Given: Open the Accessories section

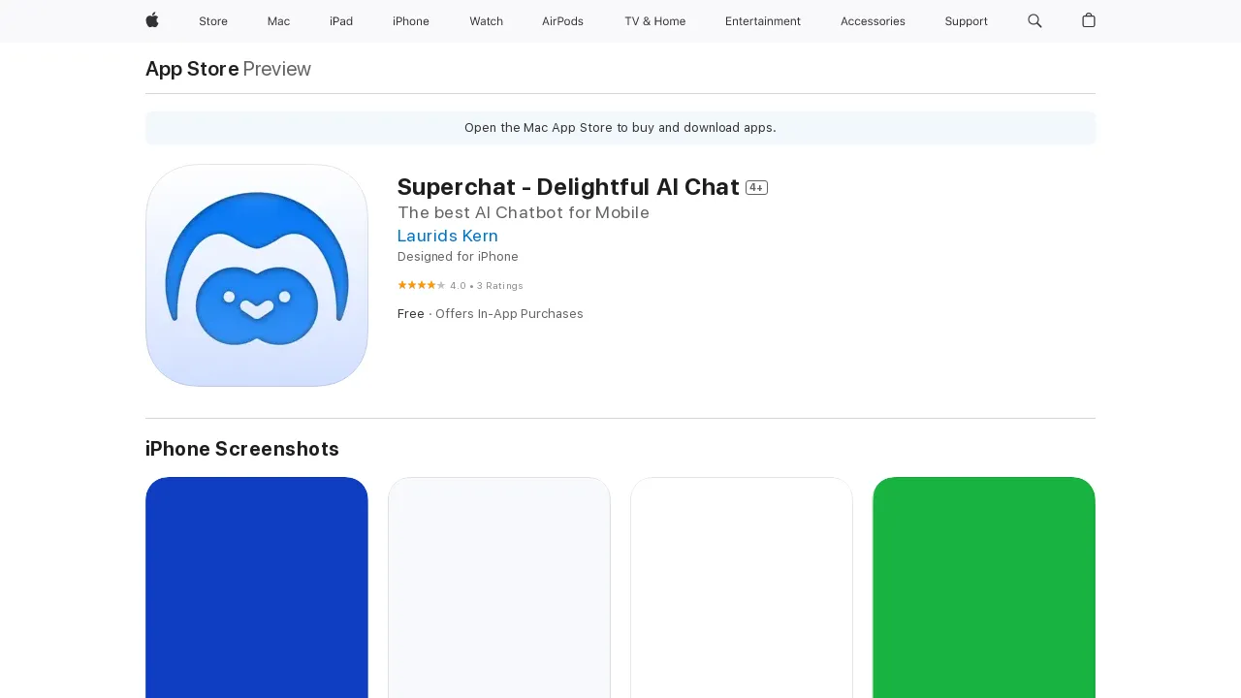Looking at the screenshot, I should click(872, 20).
